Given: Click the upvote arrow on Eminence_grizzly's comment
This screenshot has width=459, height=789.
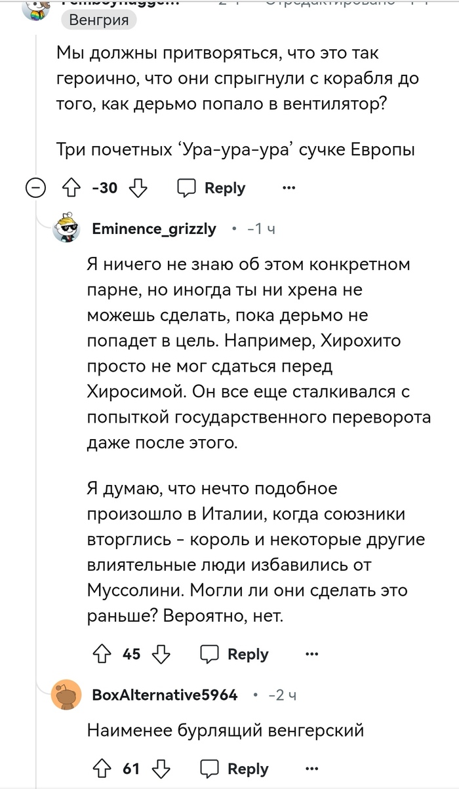Looking at the screenshot, I should pos(102,653).
